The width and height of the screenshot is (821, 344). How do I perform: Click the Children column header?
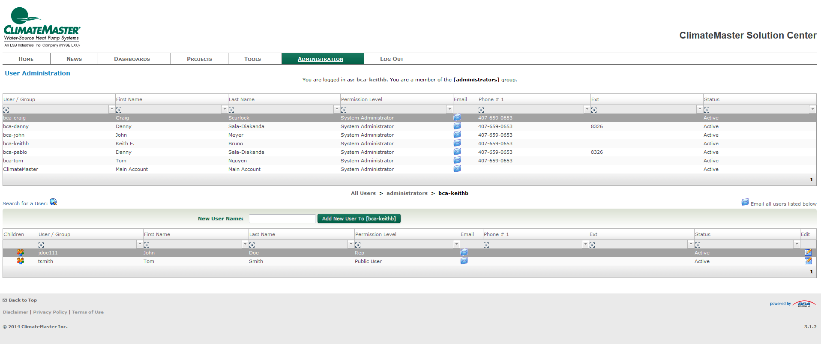[x=14, y=234]
